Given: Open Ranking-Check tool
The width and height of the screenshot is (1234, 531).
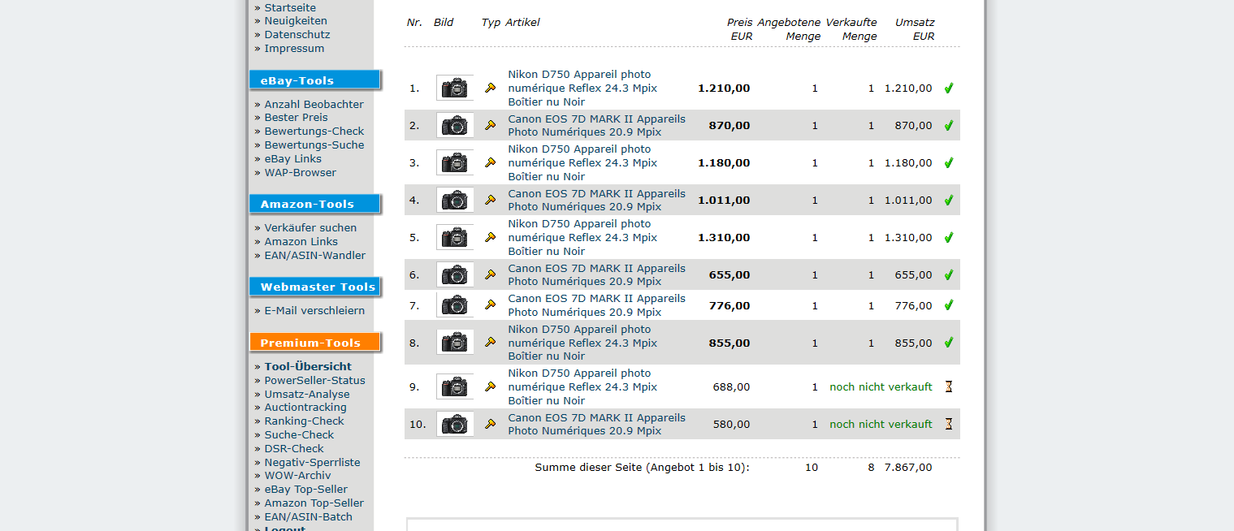Looking at the screenshot, I should pos(304,421).
